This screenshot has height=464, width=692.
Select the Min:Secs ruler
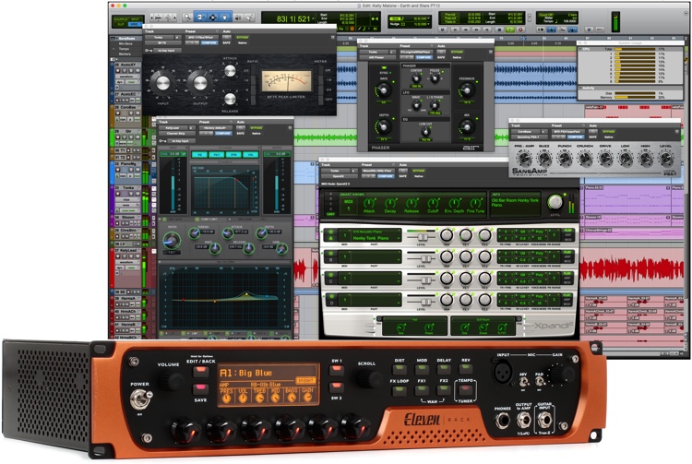[125, 43]
